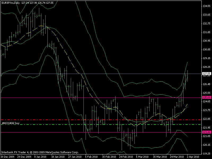
Task: Click the 134.55 price scale label
Action: 206,6
